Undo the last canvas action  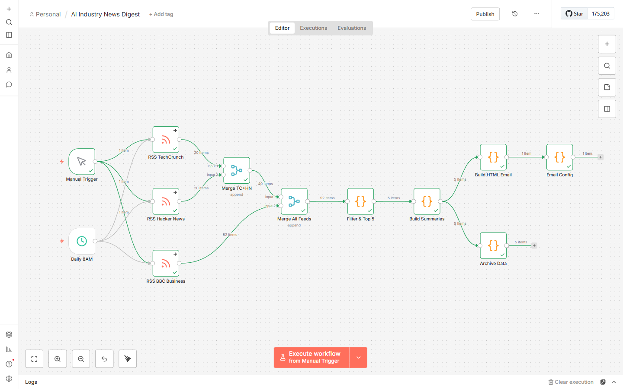pyautogui.click(x=104, y=358)
